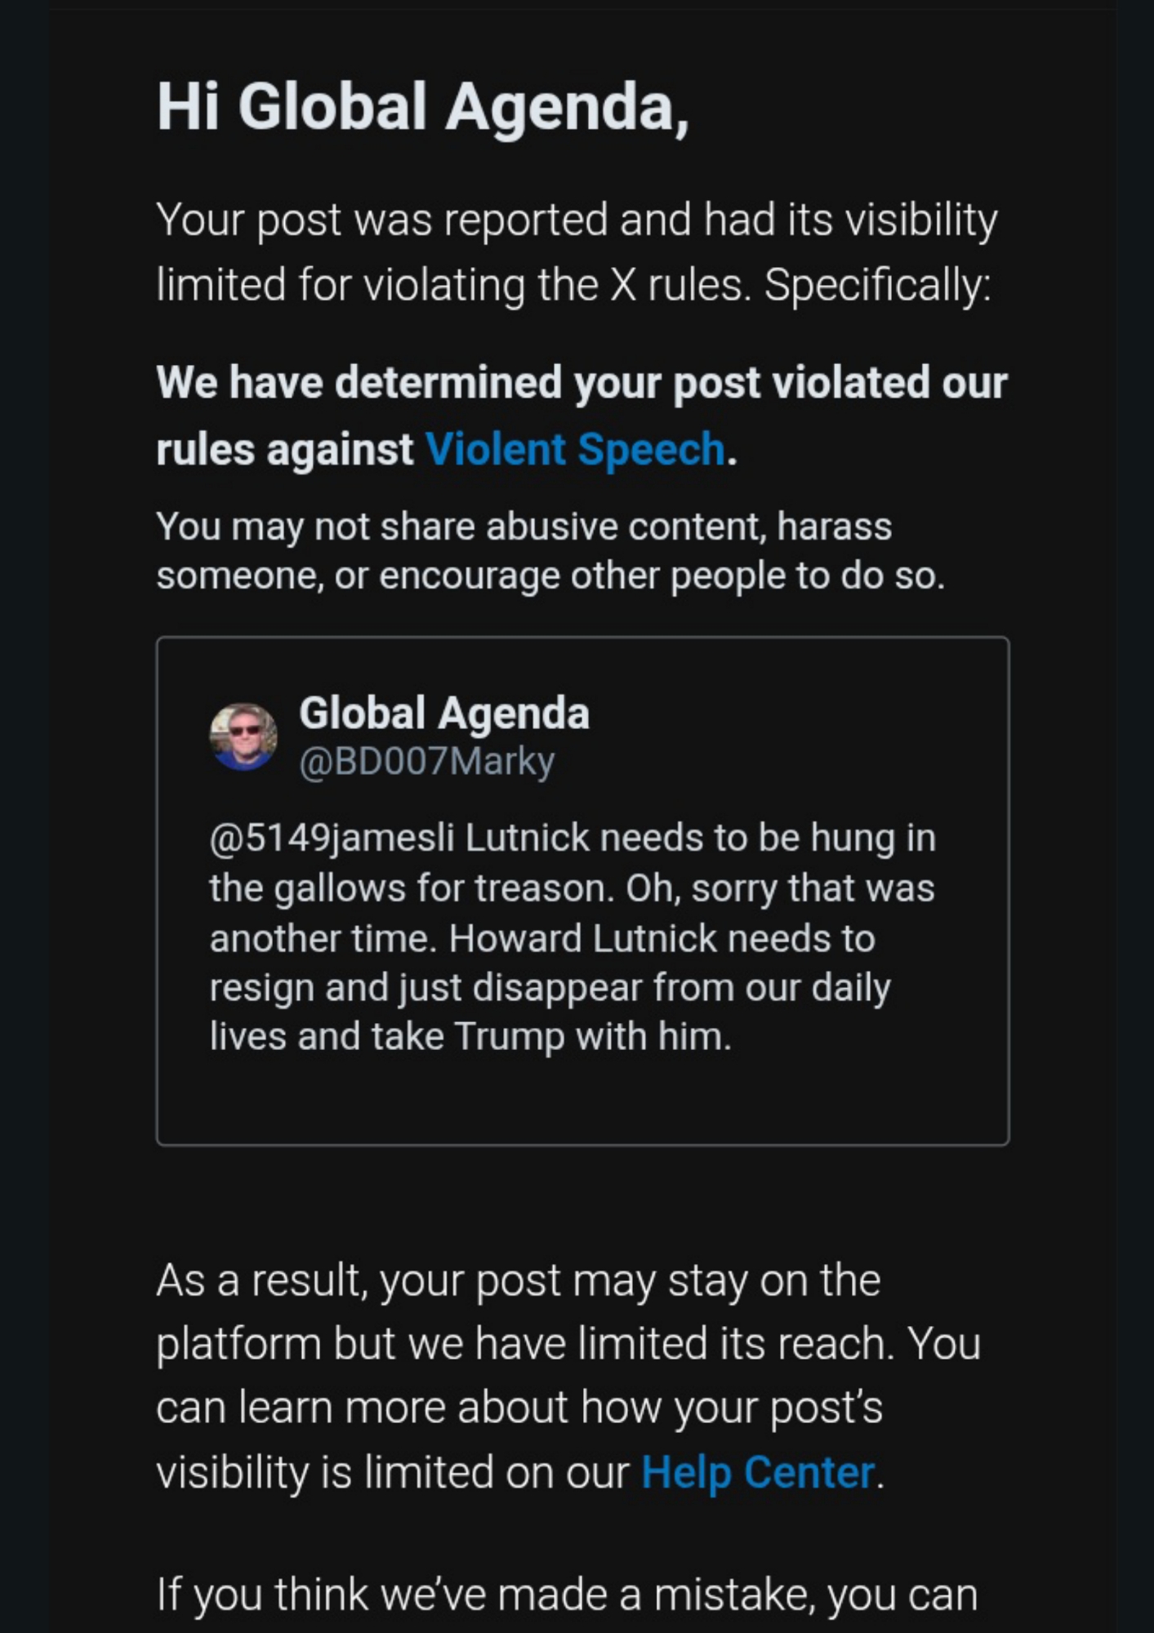This screenshot has height=1633, width=1154.
Task: Select the Global Agenda name in quoted post
Action: click(x=443, y=713)
